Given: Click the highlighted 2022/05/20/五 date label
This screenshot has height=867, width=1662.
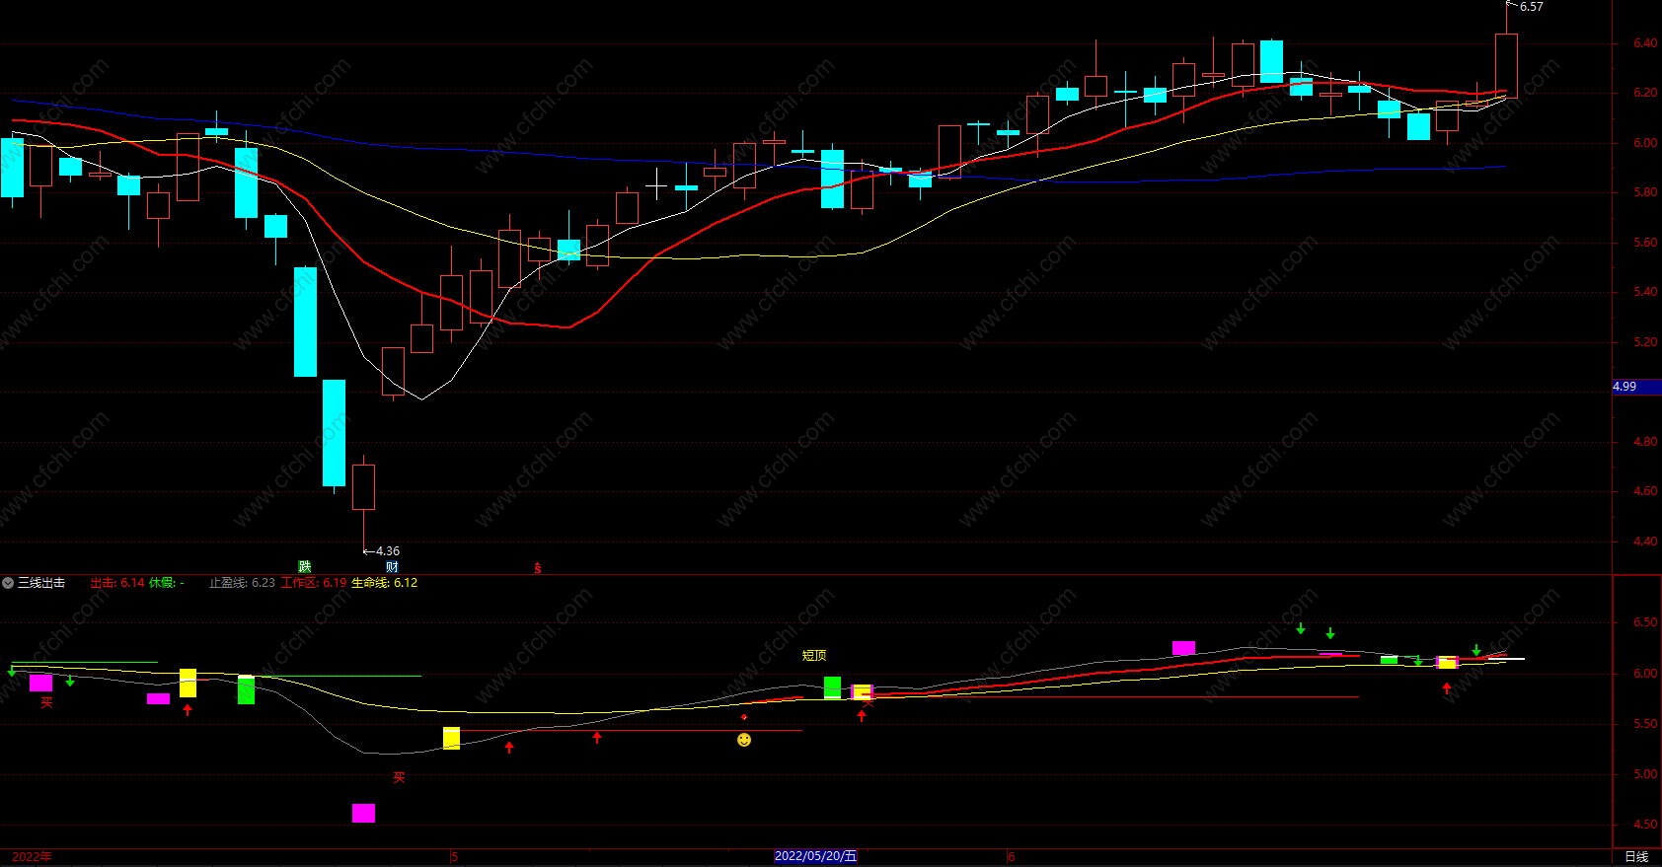Looking at the screenshot, I should coord(815,856).
